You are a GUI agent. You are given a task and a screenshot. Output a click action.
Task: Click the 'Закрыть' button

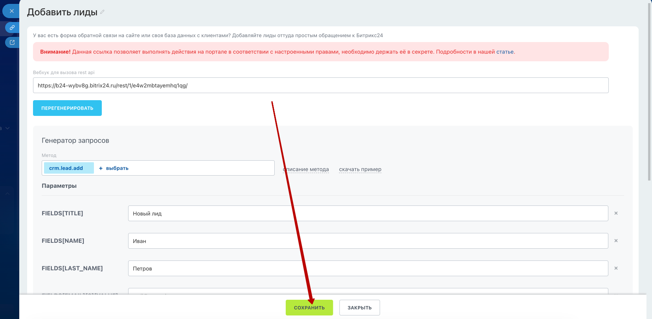pos(359,308)
